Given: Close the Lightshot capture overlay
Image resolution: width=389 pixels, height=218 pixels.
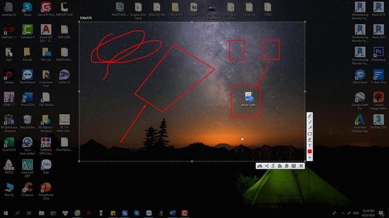Looking at the screenshot, I should (x=301, y=166).
